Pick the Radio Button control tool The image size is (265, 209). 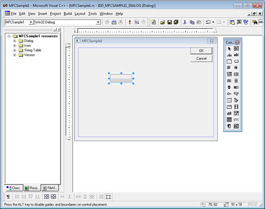236,67
